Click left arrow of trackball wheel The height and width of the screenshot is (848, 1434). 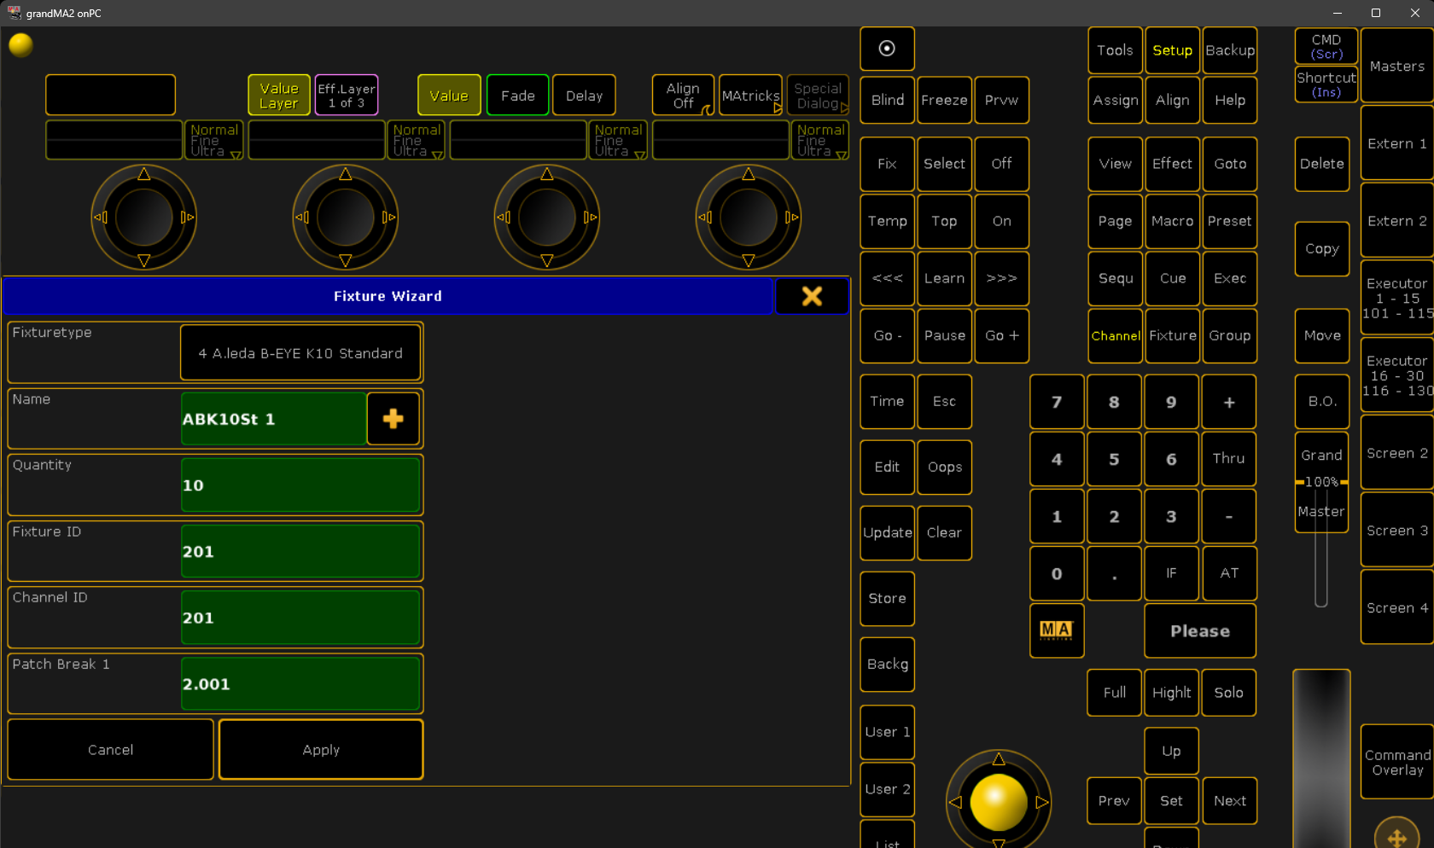955,802
